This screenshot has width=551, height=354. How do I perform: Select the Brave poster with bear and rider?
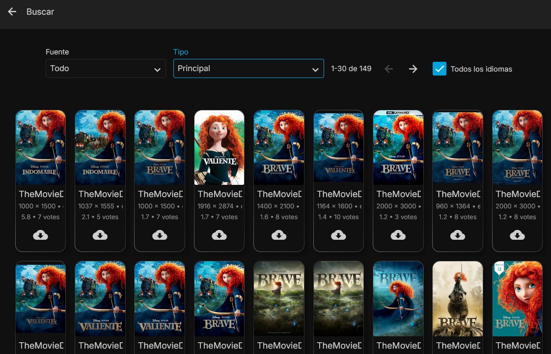click(x=458, y=298)
